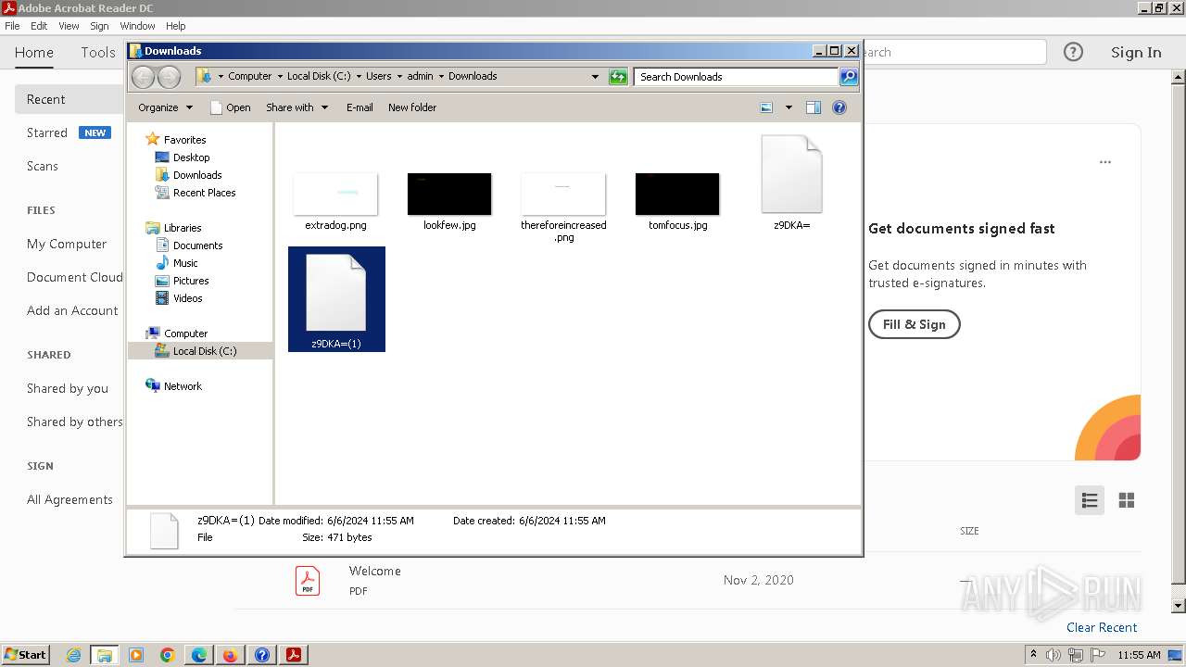Click Sign In in Acrobat

click(1136, 53)
